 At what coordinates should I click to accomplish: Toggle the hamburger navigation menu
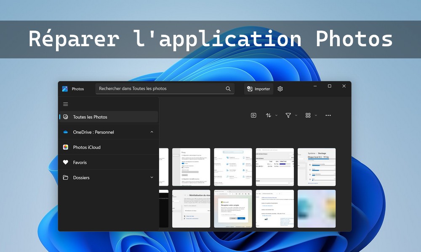[x=65, y=104]
